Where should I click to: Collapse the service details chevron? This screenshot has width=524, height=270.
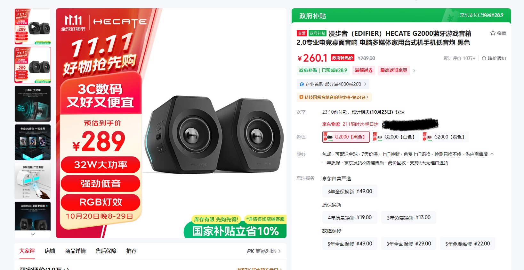pos(492,154)
